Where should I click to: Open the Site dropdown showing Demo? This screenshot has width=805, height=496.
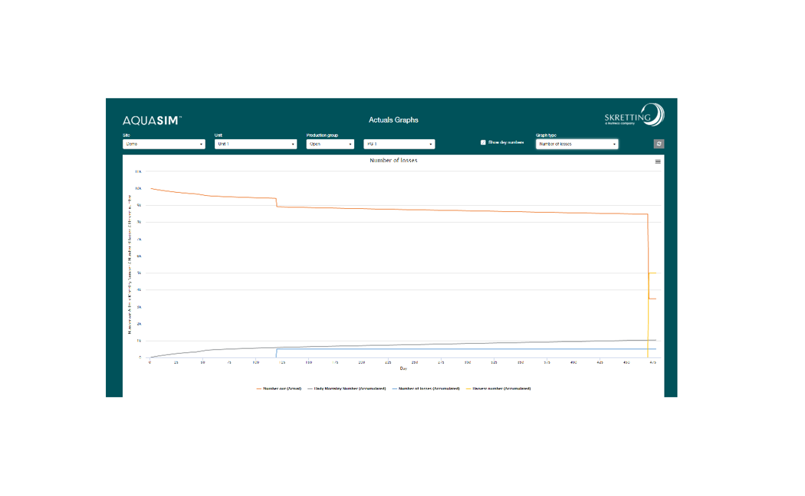pyautogui.click(x=163, y=144)
